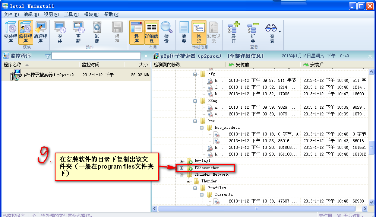This screenshot has height=217, width=376.
Task: Open the 工具 menu
Action: click(72, 15)
